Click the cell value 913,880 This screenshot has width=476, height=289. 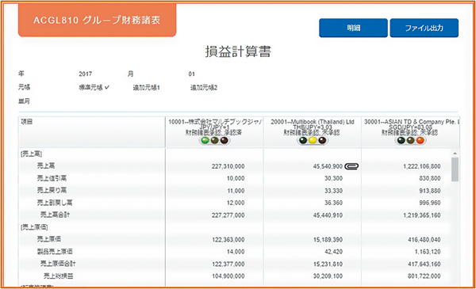tap(430, 191)
